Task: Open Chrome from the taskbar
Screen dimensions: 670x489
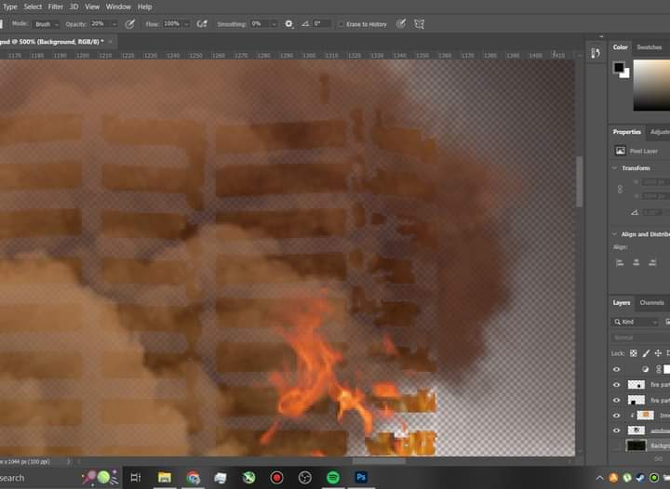Action: (x=194, y=478)
